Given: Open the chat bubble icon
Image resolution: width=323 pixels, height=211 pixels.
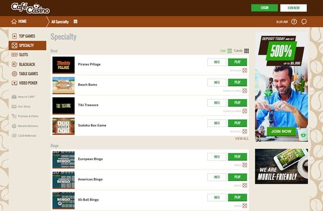Looking at the screenshot, I should point(304,22).
